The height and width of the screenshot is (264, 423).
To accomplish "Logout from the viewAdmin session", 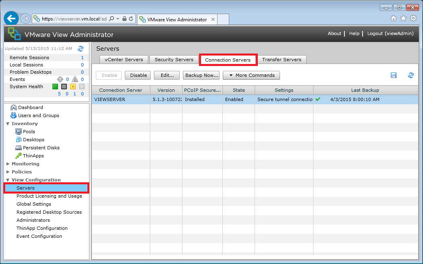I will point(390,33).
